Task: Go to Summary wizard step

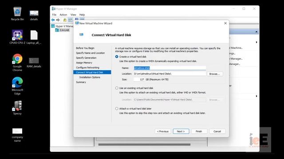Action: pos(81,82)
